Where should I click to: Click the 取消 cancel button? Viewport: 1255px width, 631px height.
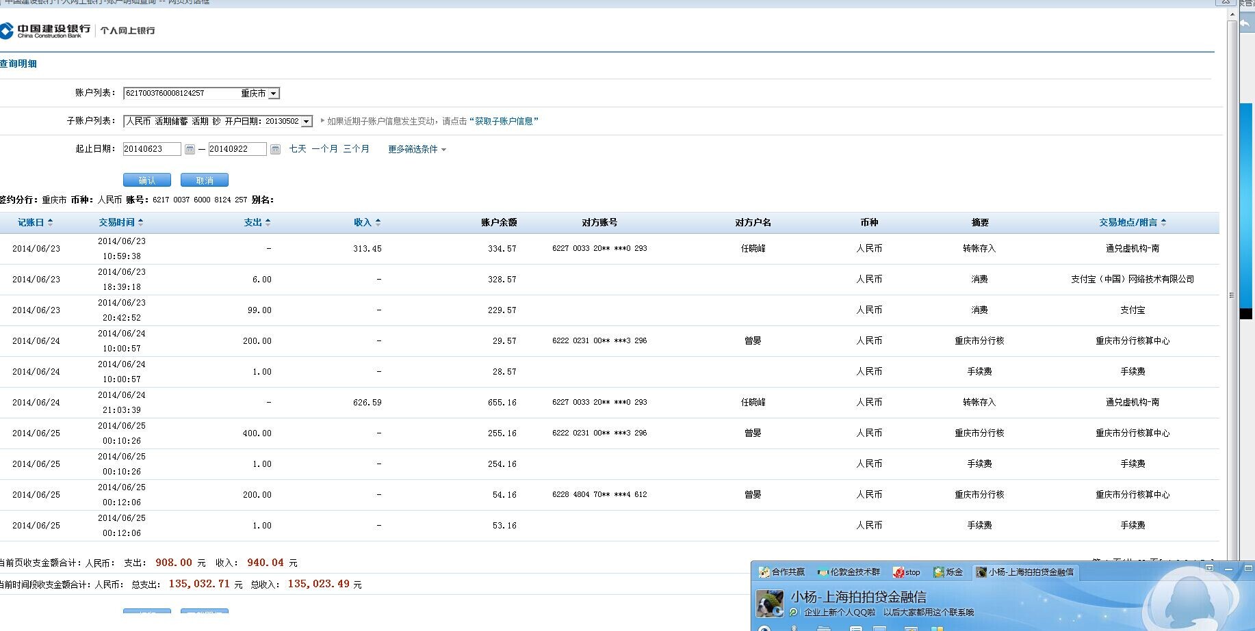click(x=204, y=180)
